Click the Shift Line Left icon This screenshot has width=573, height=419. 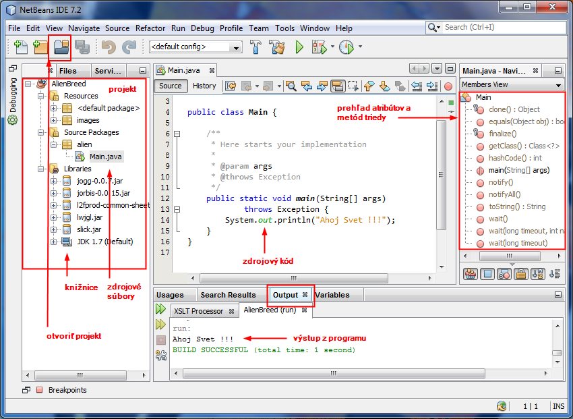click(x=417, y=86)
